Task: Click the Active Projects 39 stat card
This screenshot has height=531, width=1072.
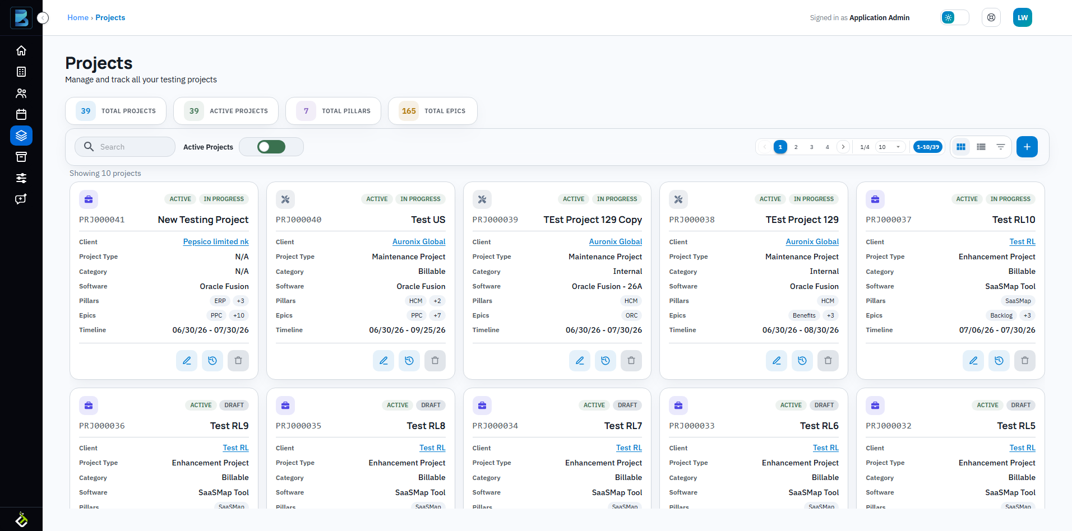Action: (x=226, y=111)
